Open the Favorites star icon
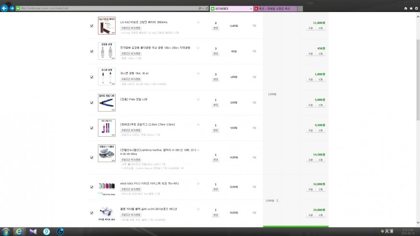This screenshot has height=236, width=420. tap(411, 8)
